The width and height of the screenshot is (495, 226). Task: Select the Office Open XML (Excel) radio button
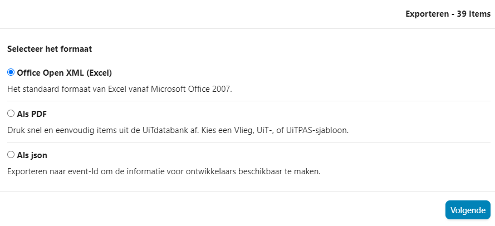(11, 72)
